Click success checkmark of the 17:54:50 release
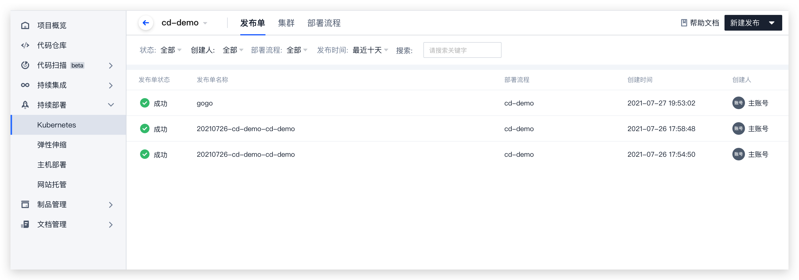This screenshot has height=280, width=799. (x=145, y=154)
